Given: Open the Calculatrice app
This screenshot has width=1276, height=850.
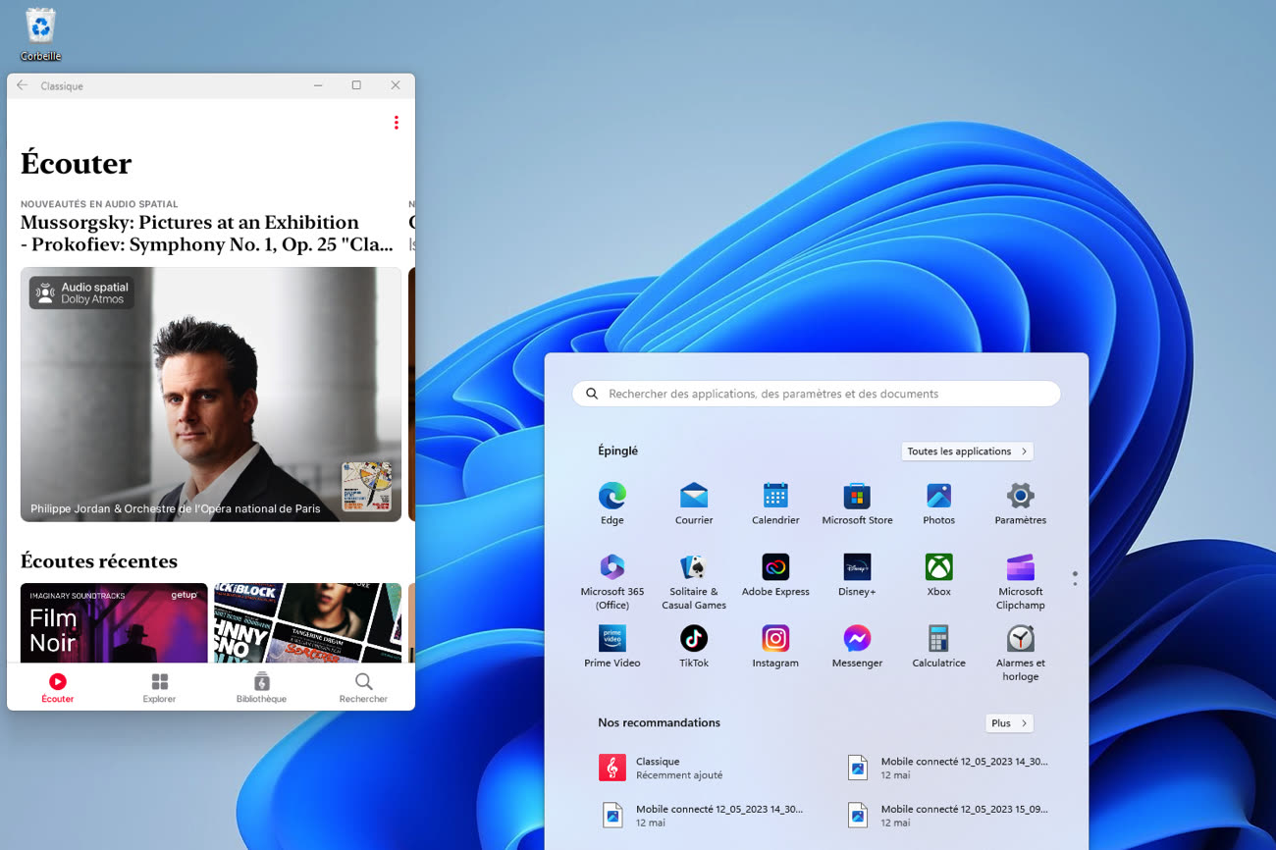Looking at the screenshot, I should [x=938, y=647].
